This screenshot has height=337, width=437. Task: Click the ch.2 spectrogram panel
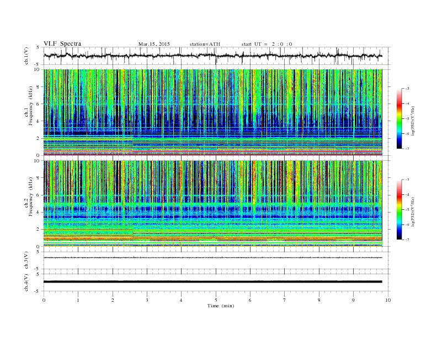213,204
